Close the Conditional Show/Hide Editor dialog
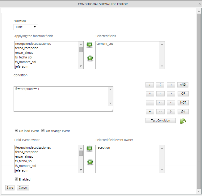This screenshot has width=202, height=196. pos(199,4)
